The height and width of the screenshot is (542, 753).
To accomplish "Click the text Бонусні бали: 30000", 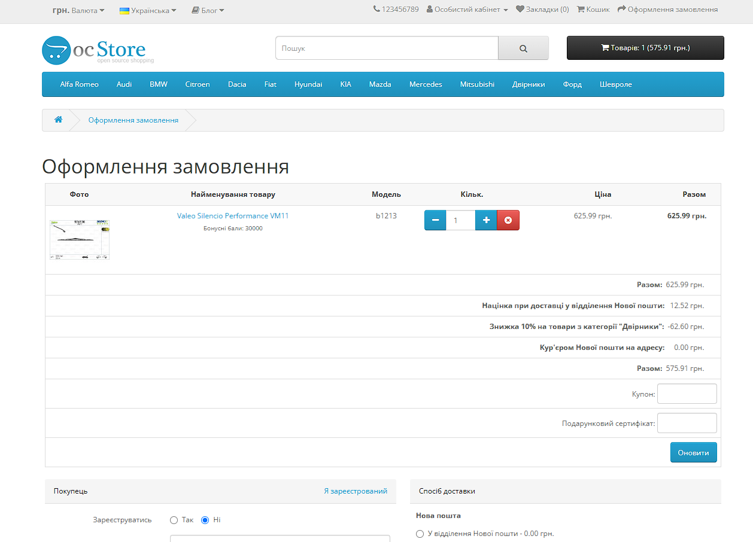I will point(233,229).
